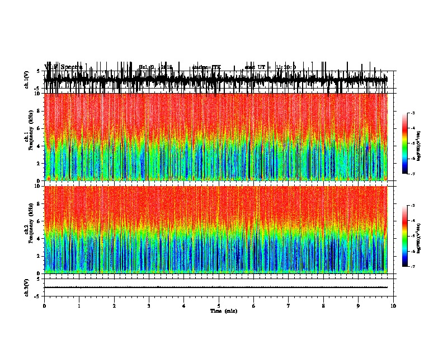Click the '9' time-axis tick label
The width and height of the screenshot is (443, 343).
pos(358,306)
